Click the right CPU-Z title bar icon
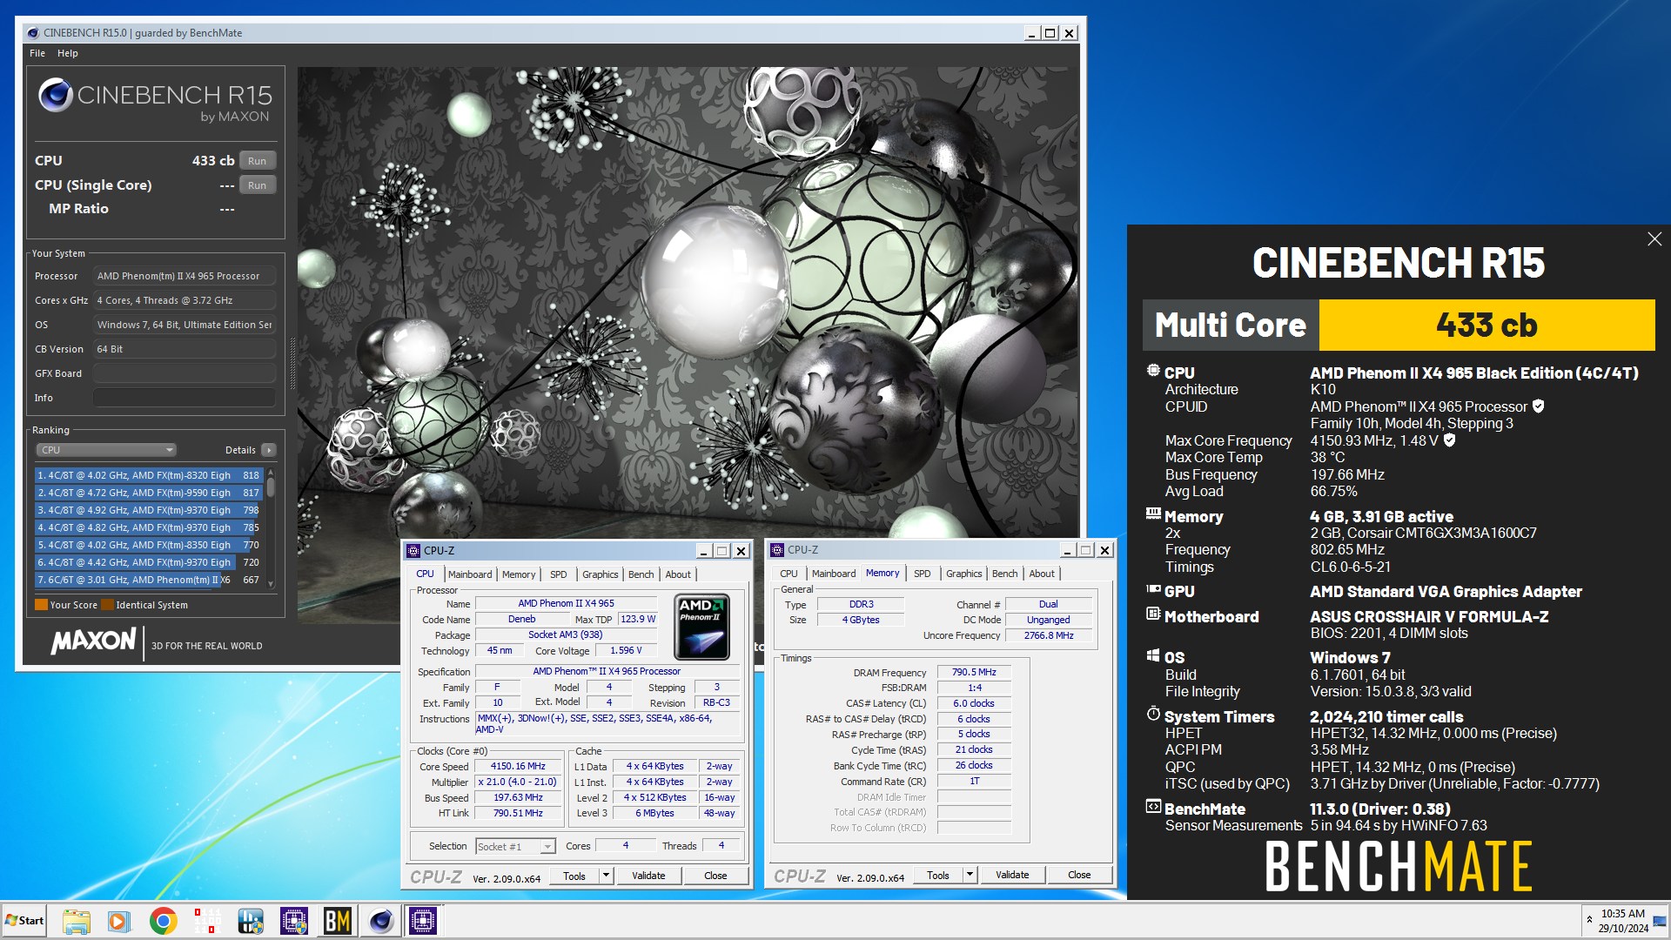 coord(777,550)
